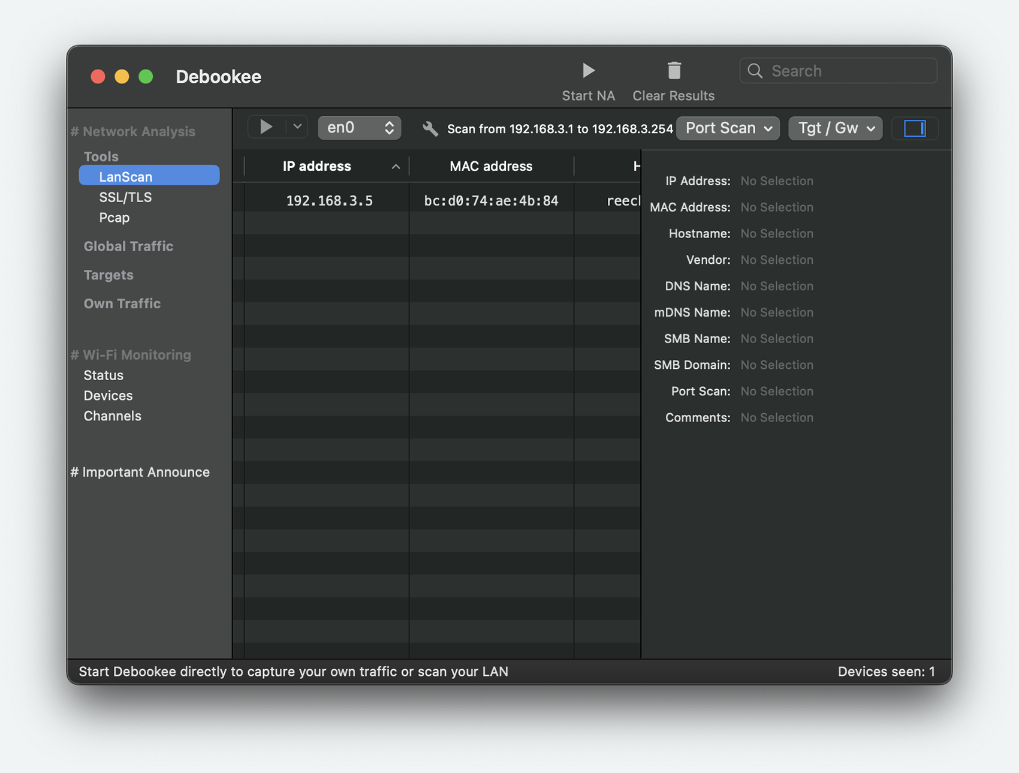Image resolution: width=1019 pixels, height=773 pixels.
Task: Click the wrench scan settings icon
Action: coord(430,128)
